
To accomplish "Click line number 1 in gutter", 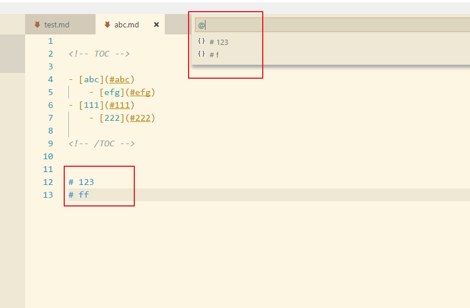I will (x=50, y=41).
